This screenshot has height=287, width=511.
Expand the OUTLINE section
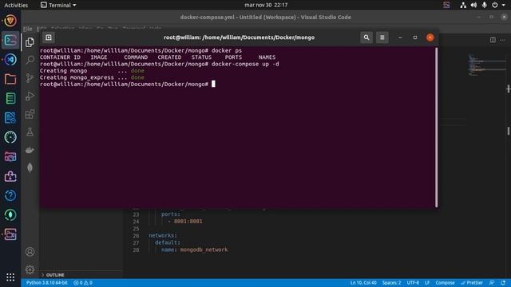click(53, 275)
